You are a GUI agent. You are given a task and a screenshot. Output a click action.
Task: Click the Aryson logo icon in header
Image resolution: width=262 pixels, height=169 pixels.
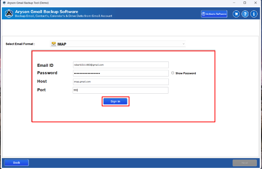pos(9,13)
